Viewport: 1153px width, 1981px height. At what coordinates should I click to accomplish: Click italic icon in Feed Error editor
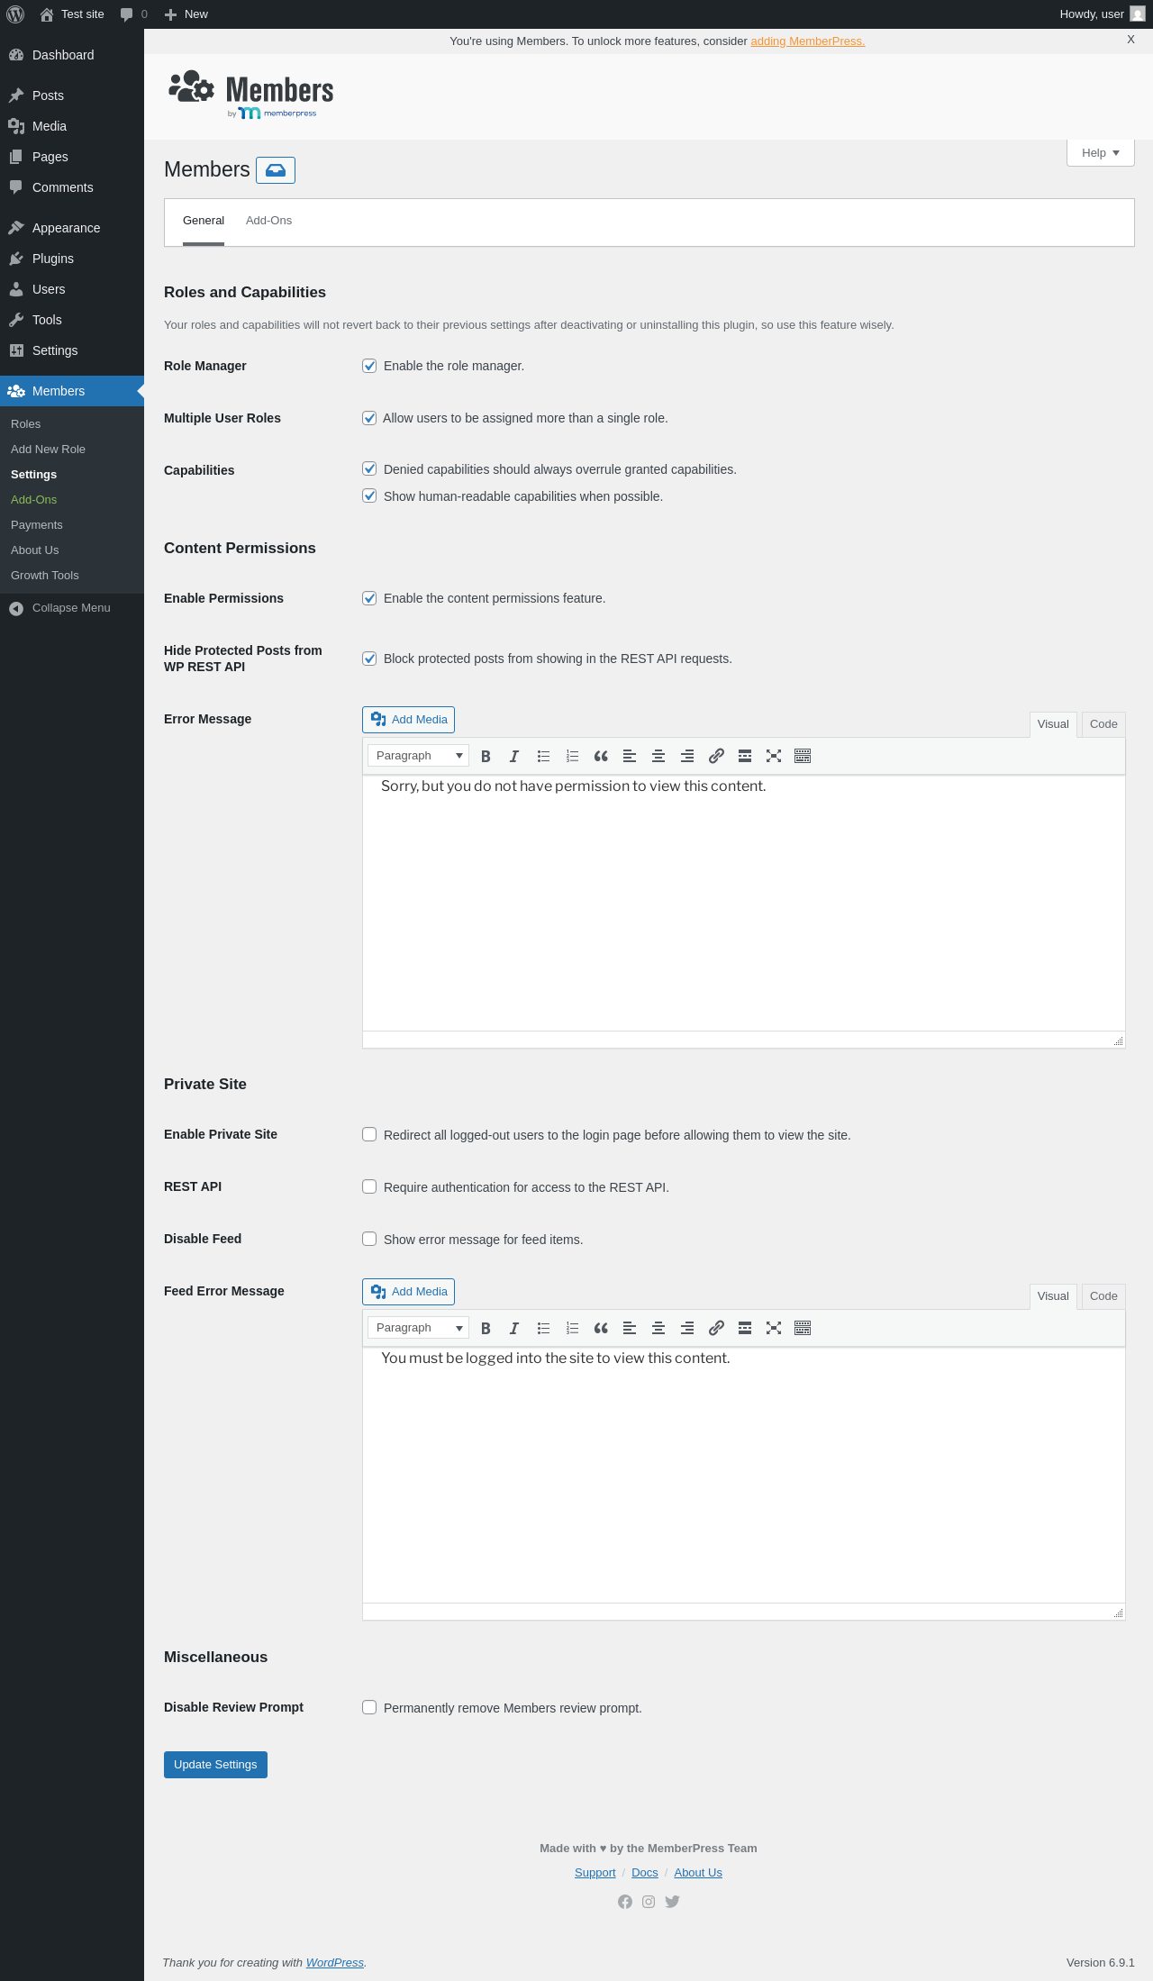[x=514, y=1329]
